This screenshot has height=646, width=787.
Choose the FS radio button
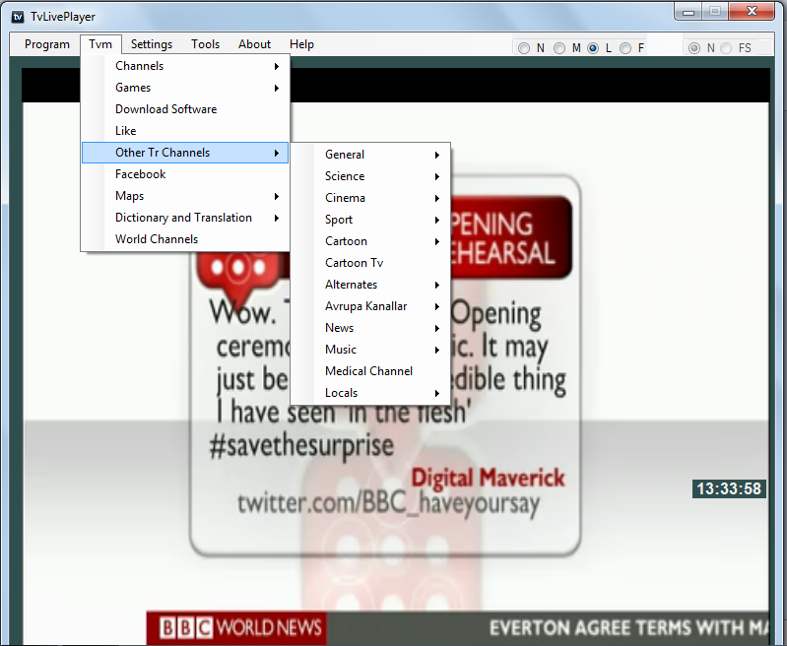[727, 48]
